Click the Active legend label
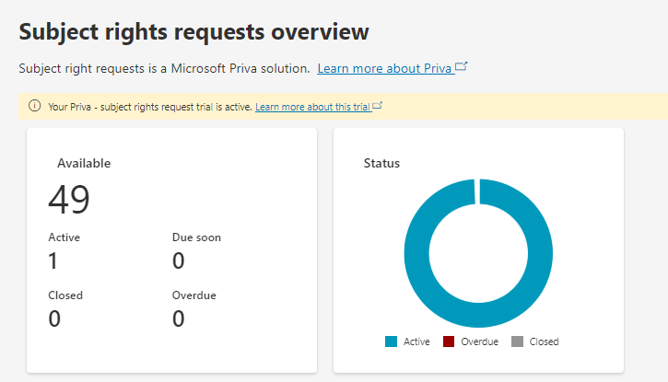 pos(416,341)
